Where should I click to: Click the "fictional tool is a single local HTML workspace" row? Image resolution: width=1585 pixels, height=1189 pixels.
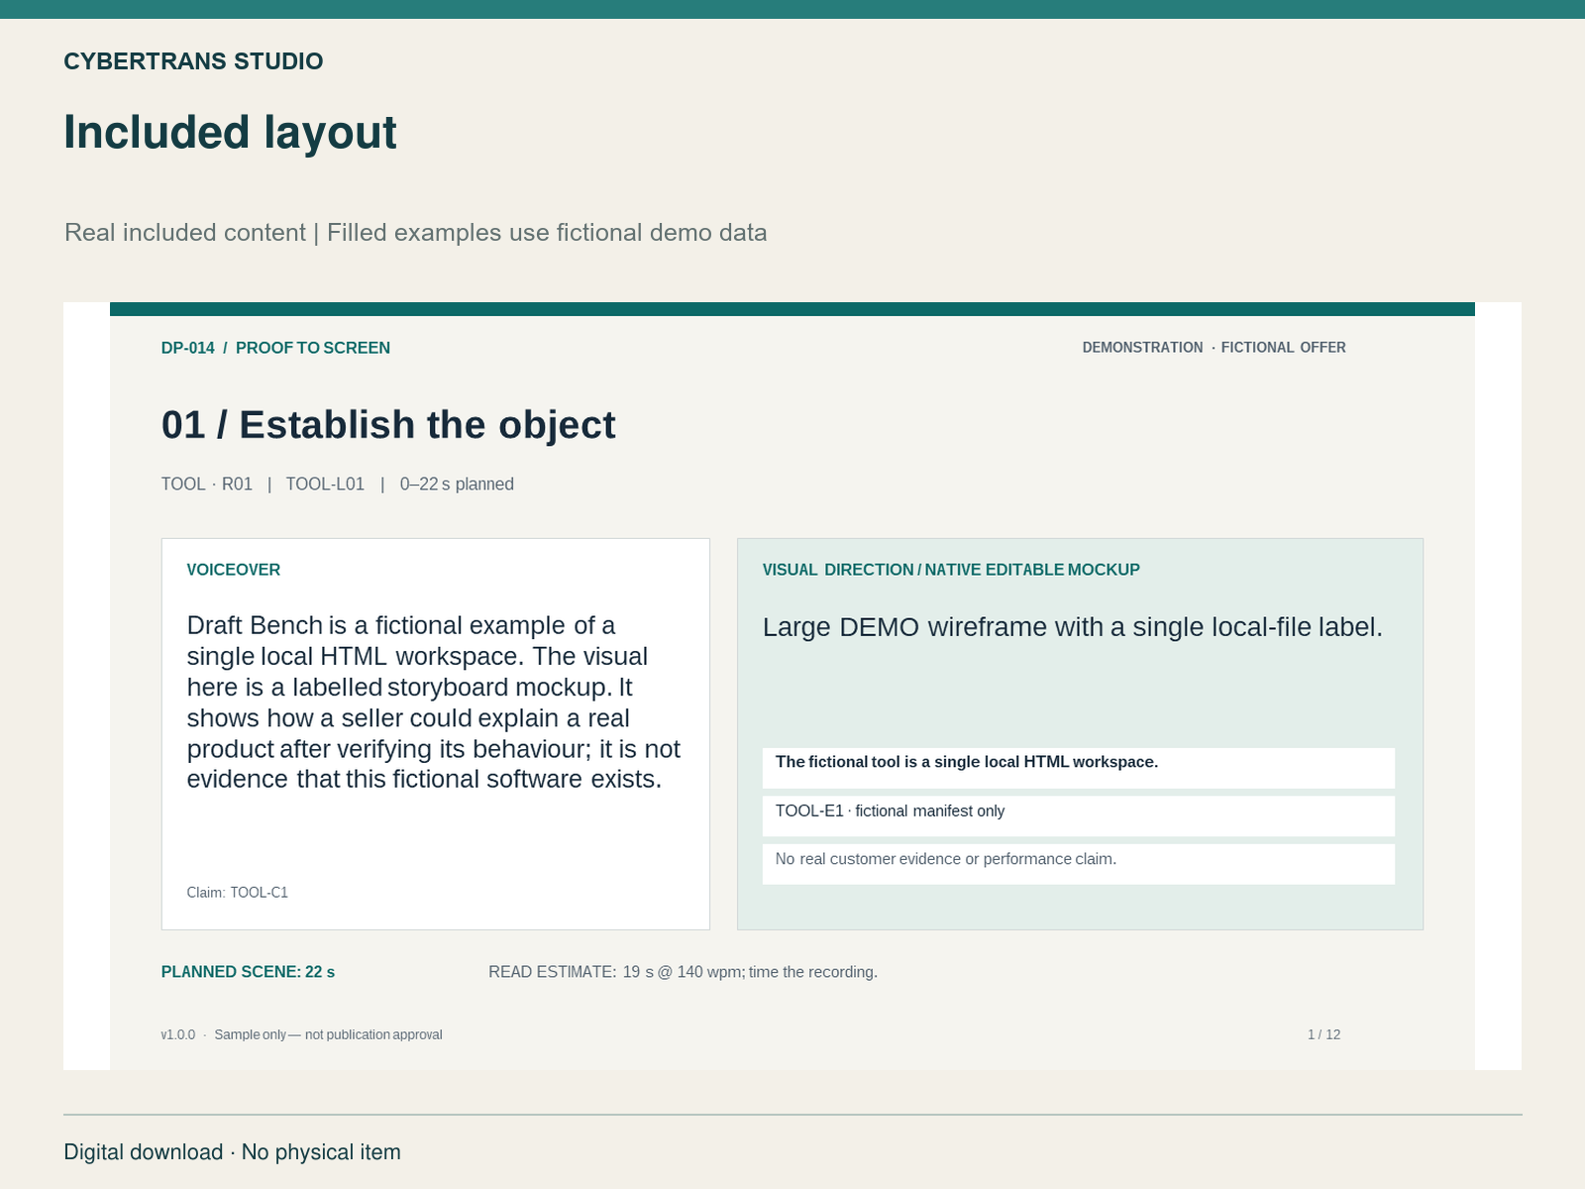click(x=1079, y=768)
